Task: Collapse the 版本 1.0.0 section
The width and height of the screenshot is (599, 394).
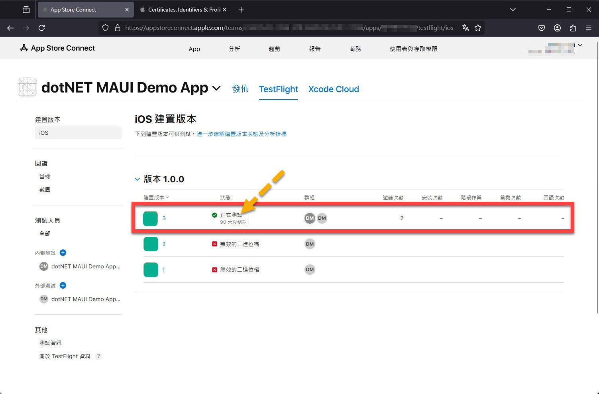Action: point(137,179)
